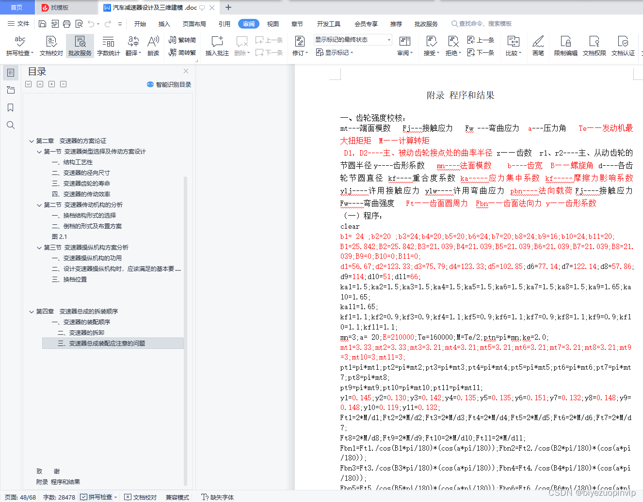Open the search sidebar panel icon
The height and width of the screenshot is (502, 643).
[x=10, y=125]
